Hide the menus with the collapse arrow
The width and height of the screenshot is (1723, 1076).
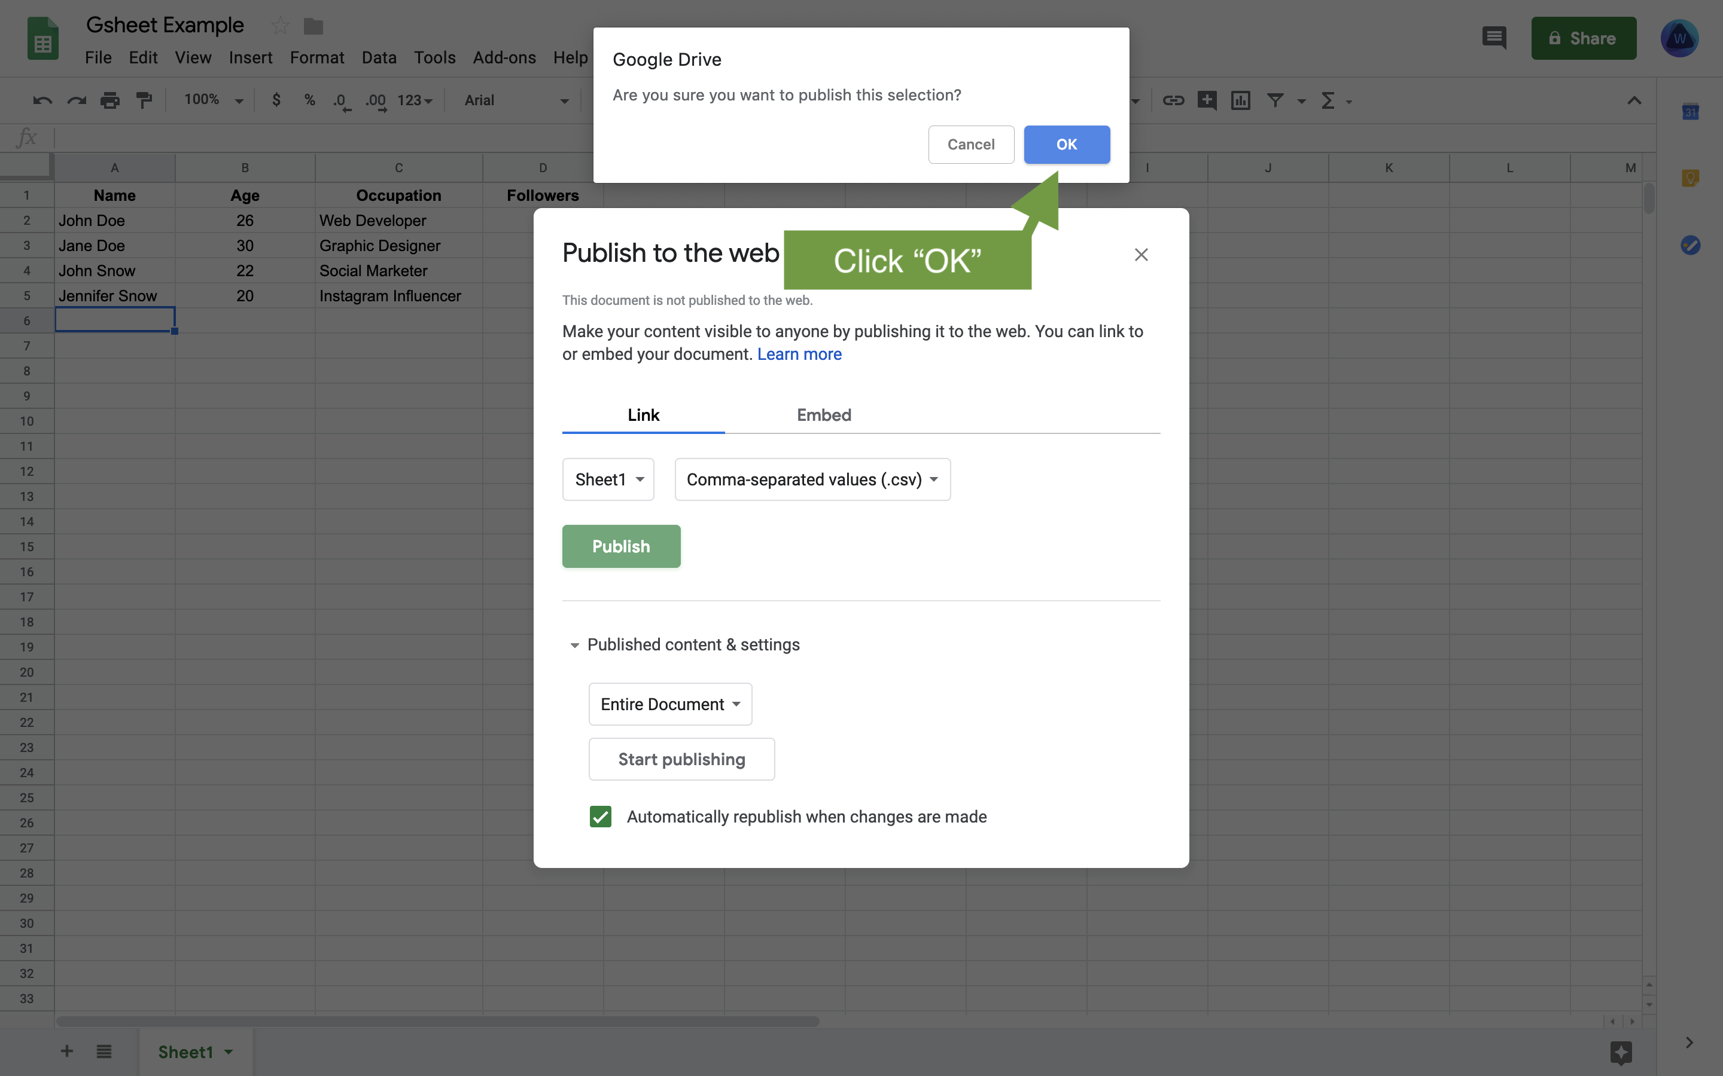[1634, 100]
